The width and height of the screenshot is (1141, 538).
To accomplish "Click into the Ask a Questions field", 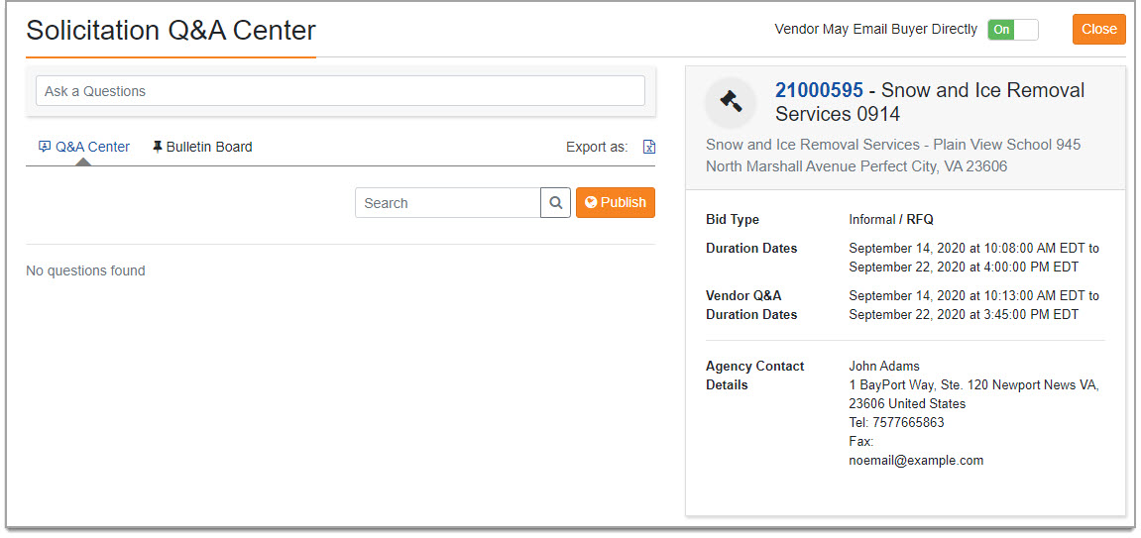I will [340, 91].
